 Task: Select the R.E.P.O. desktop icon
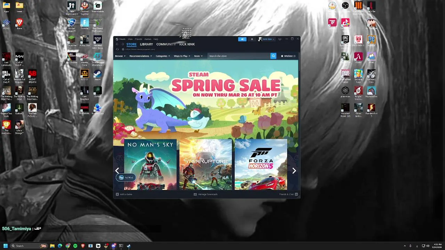(x=84, y=75)
